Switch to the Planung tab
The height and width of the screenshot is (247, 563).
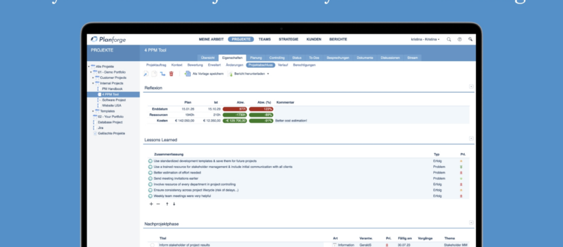click(x=256, y=58)
